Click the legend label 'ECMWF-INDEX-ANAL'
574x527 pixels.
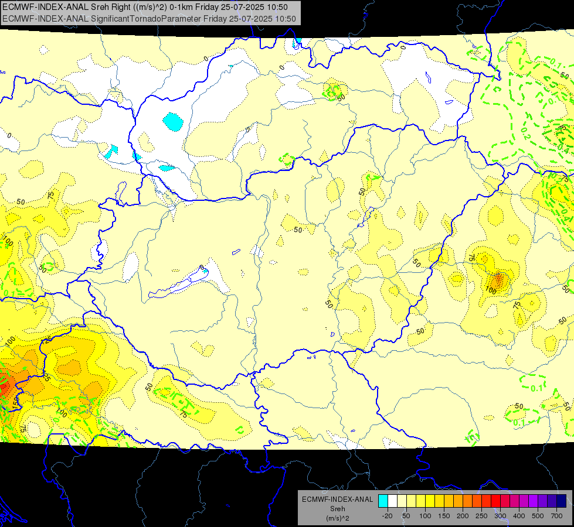click(338, 499)
